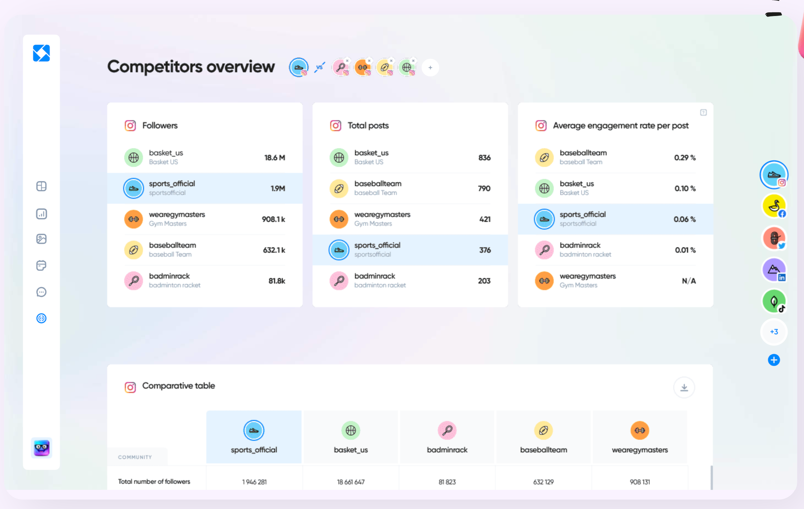Remove basket_us competitor from the header
The width and height of the screenshot is (804, 509).
(x=413, y=61)
